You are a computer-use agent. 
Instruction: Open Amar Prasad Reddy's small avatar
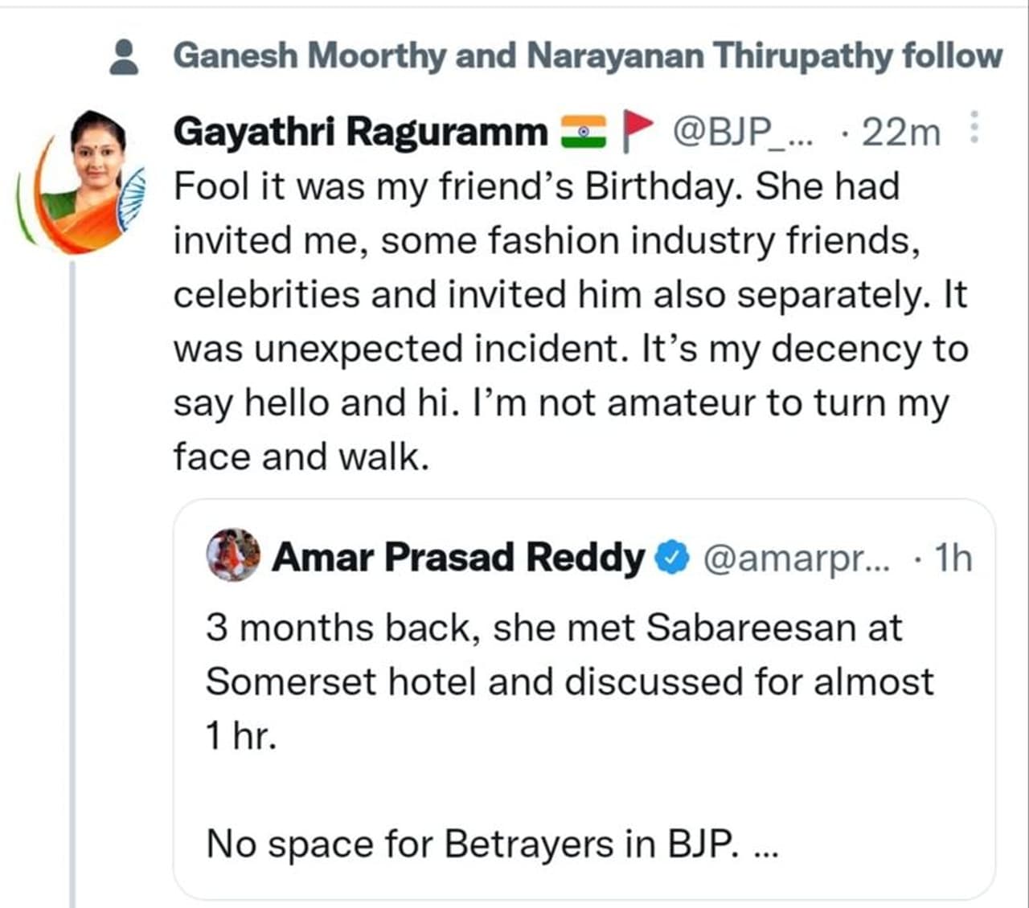point(233,555)
